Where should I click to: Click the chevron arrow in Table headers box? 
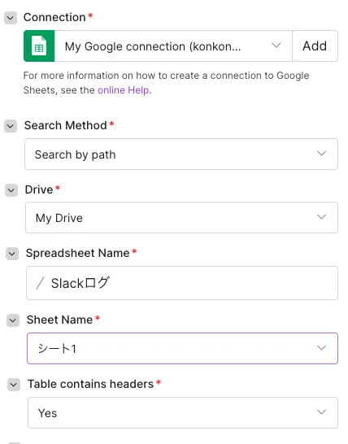pyautogui.click(x=322, y=412)
